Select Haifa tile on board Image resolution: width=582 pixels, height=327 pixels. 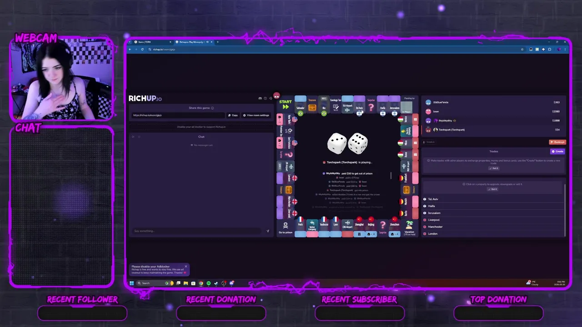tap(383, 104)
